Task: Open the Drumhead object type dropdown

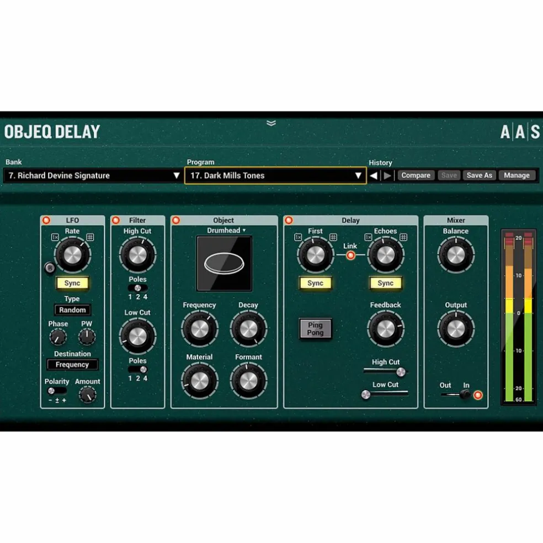Action: coord(226,231)
